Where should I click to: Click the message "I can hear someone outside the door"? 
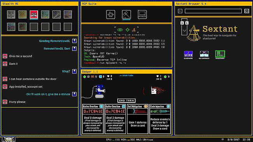click(33, 79)
